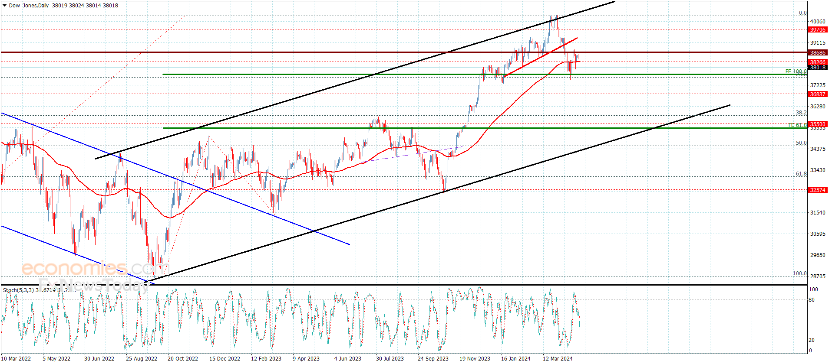832x364 pixels.
Task: Select the 39706 red price label
Action: (818, 29)
